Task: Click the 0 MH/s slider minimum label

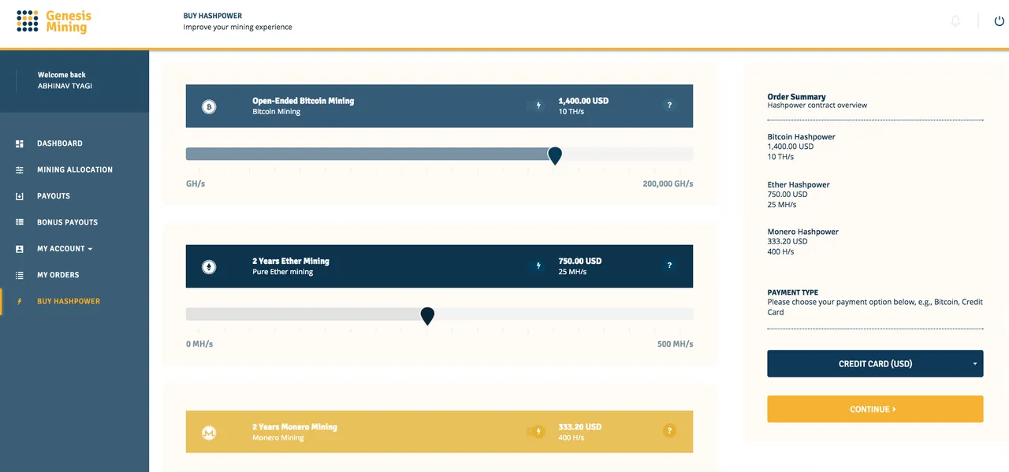Action: click(199, 344)
